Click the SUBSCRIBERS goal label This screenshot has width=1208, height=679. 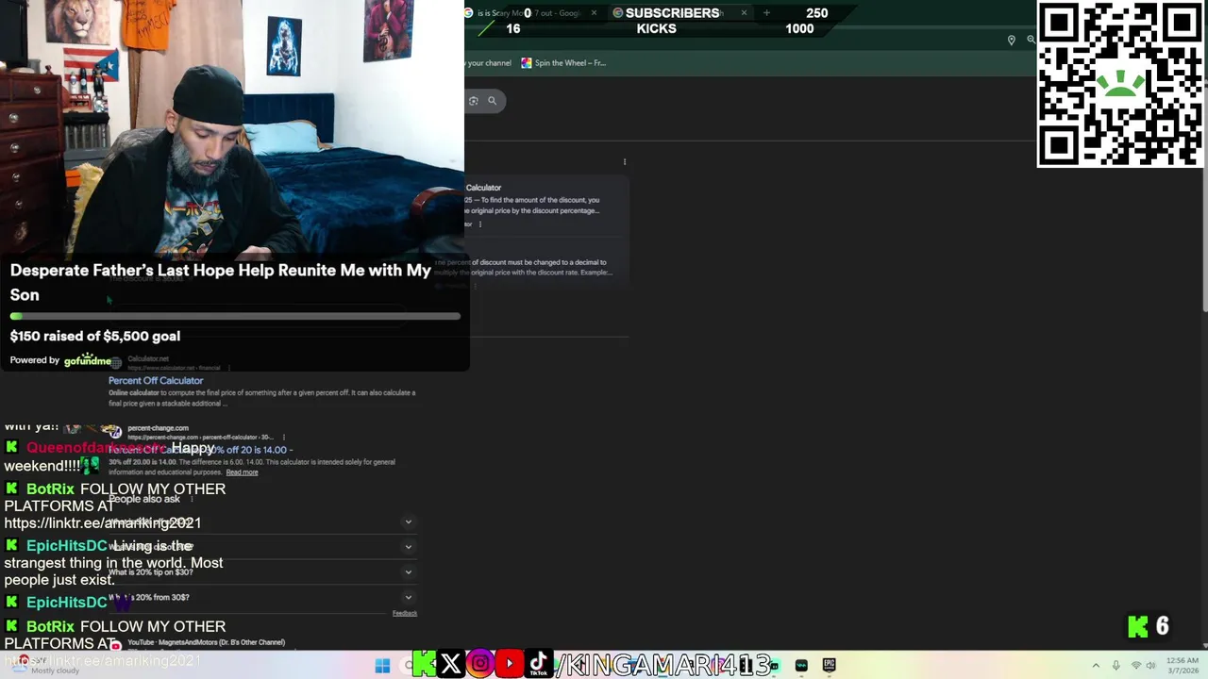[672, 13]
